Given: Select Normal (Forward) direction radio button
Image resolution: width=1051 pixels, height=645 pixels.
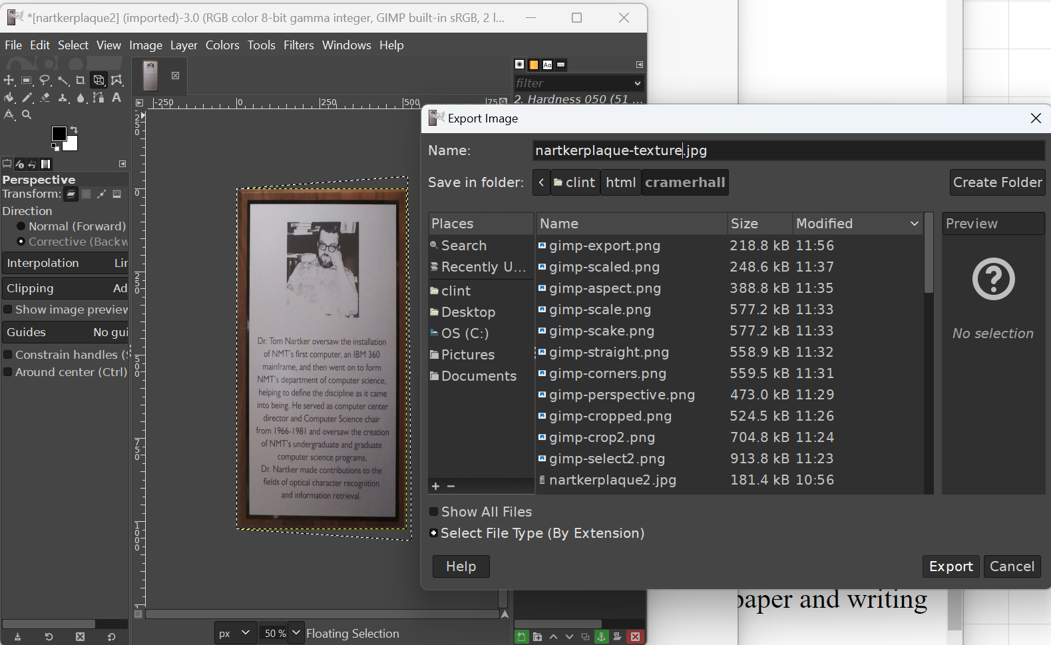Looking at the screenshot, I should click(x=21, y=226).
